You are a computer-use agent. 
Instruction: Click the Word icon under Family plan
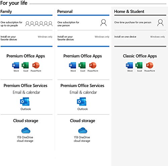15,65
